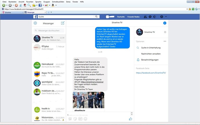The height and width of the screenshot is (125, 200).
Task: Close the Messenger tab
Action: tap(45, 12)
